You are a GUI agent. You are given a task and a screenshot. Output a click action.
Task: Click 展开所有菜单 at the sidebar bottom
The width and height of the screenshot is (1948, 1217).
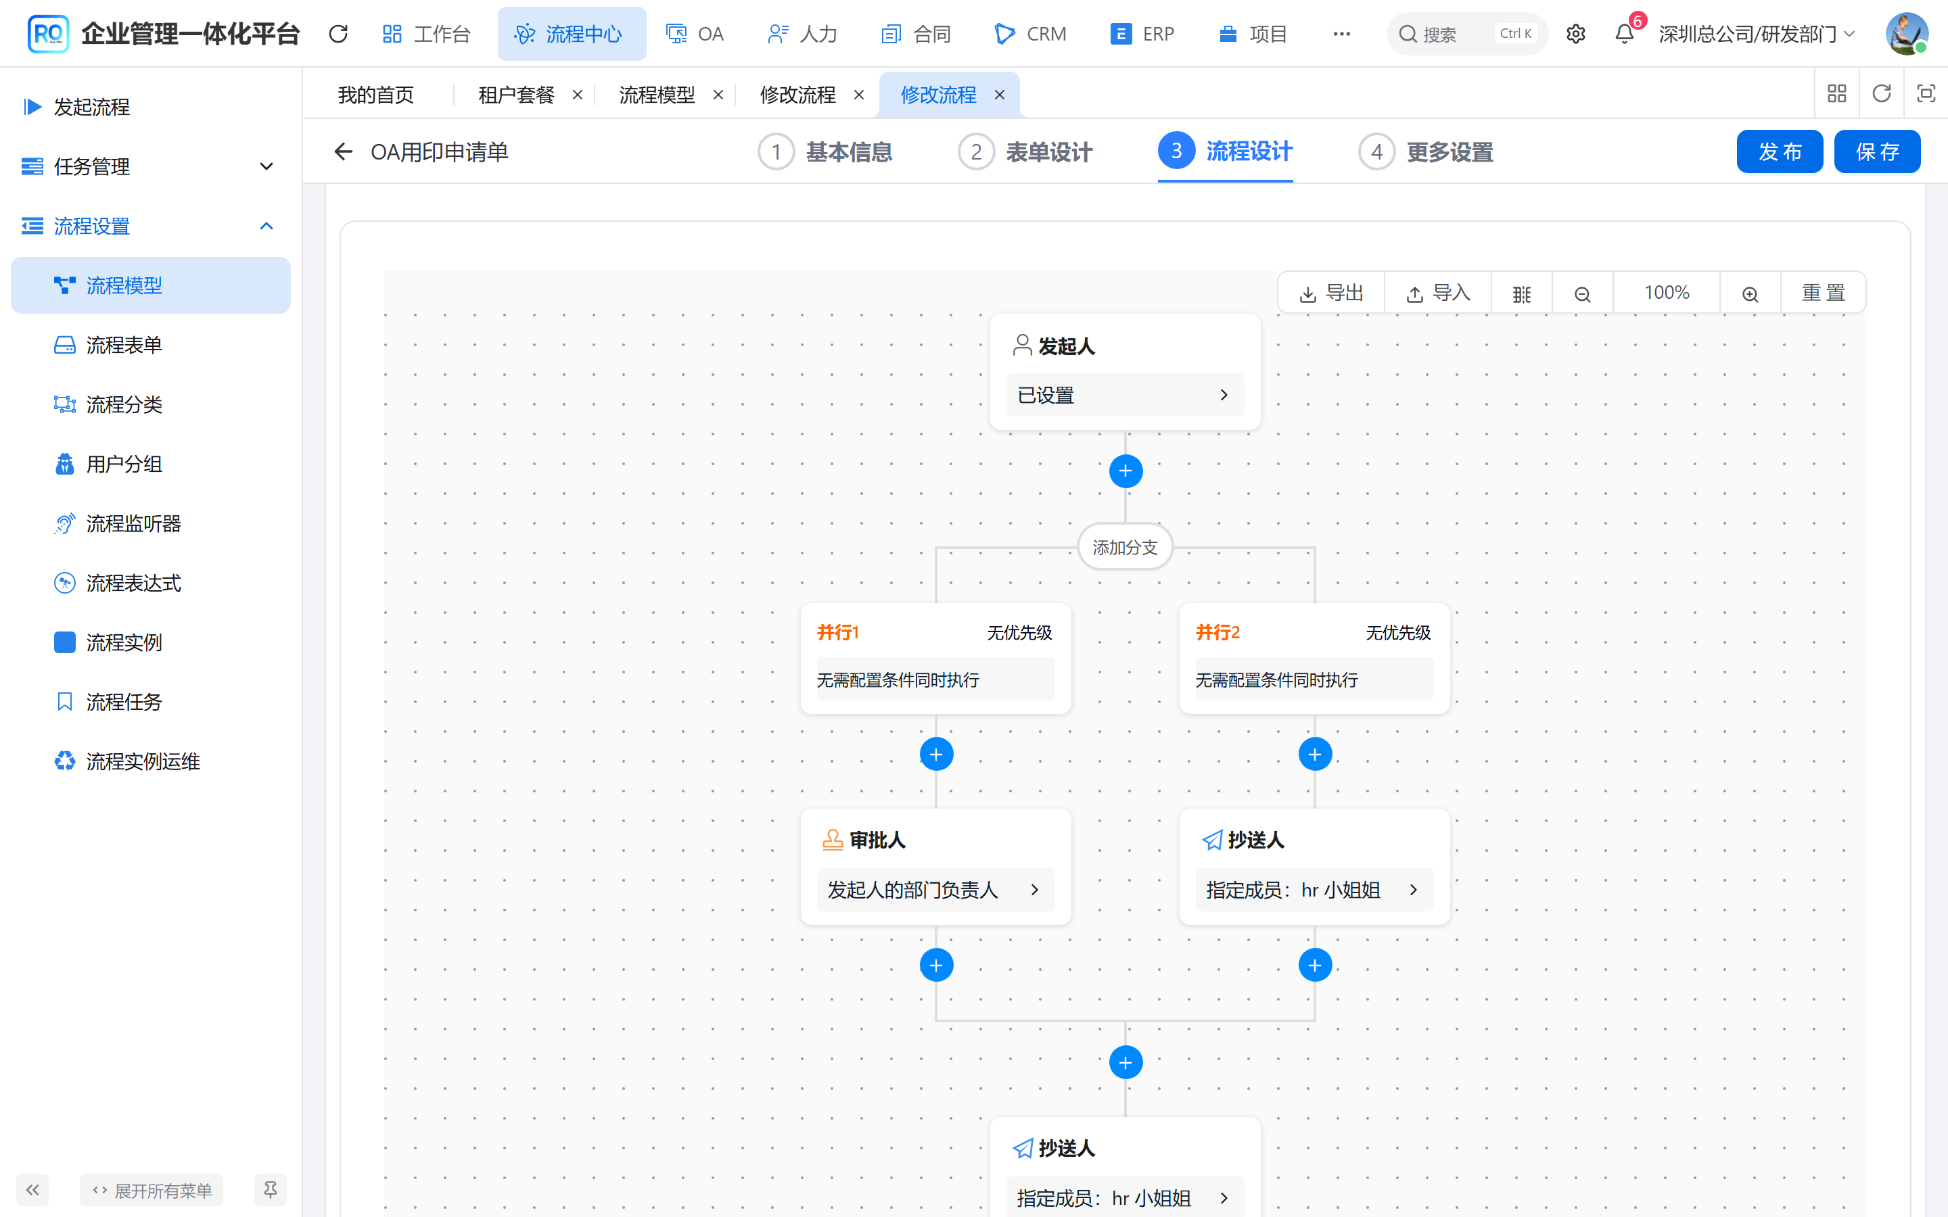point(152,1190)
